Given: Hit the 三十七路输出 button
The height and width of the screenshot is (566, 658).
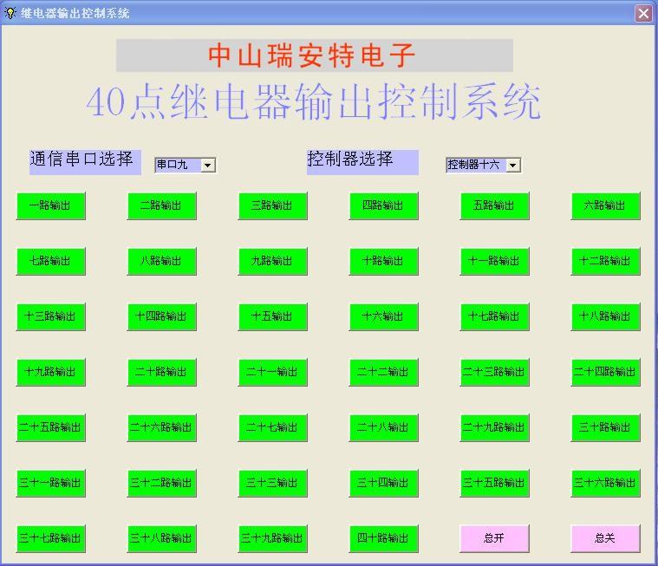Looking at the screenshot, I should click(x=51, y=538).
